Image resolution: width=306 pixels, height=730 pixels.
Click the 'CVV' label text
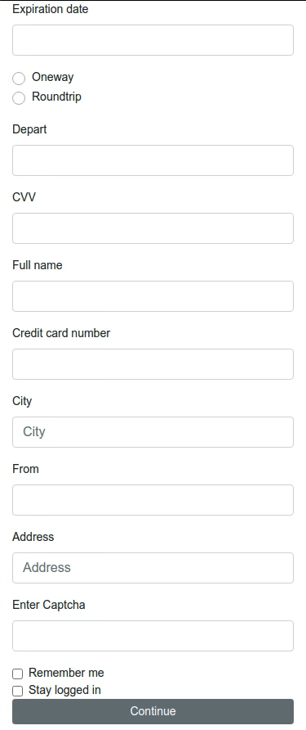tap(24, 197)
